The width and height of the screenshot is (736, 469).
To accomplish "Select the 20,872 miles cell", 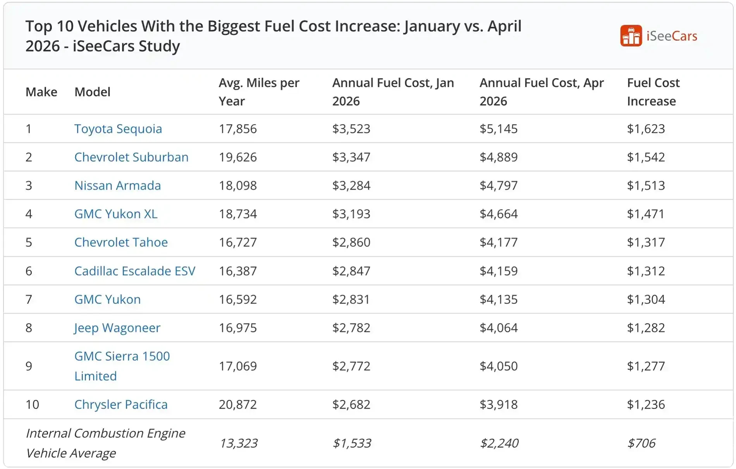I will 238,404.
